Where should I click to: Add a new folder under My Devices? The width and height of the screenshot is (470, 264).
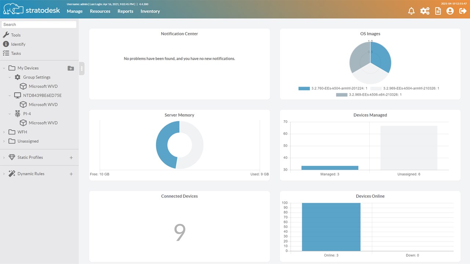71,68
